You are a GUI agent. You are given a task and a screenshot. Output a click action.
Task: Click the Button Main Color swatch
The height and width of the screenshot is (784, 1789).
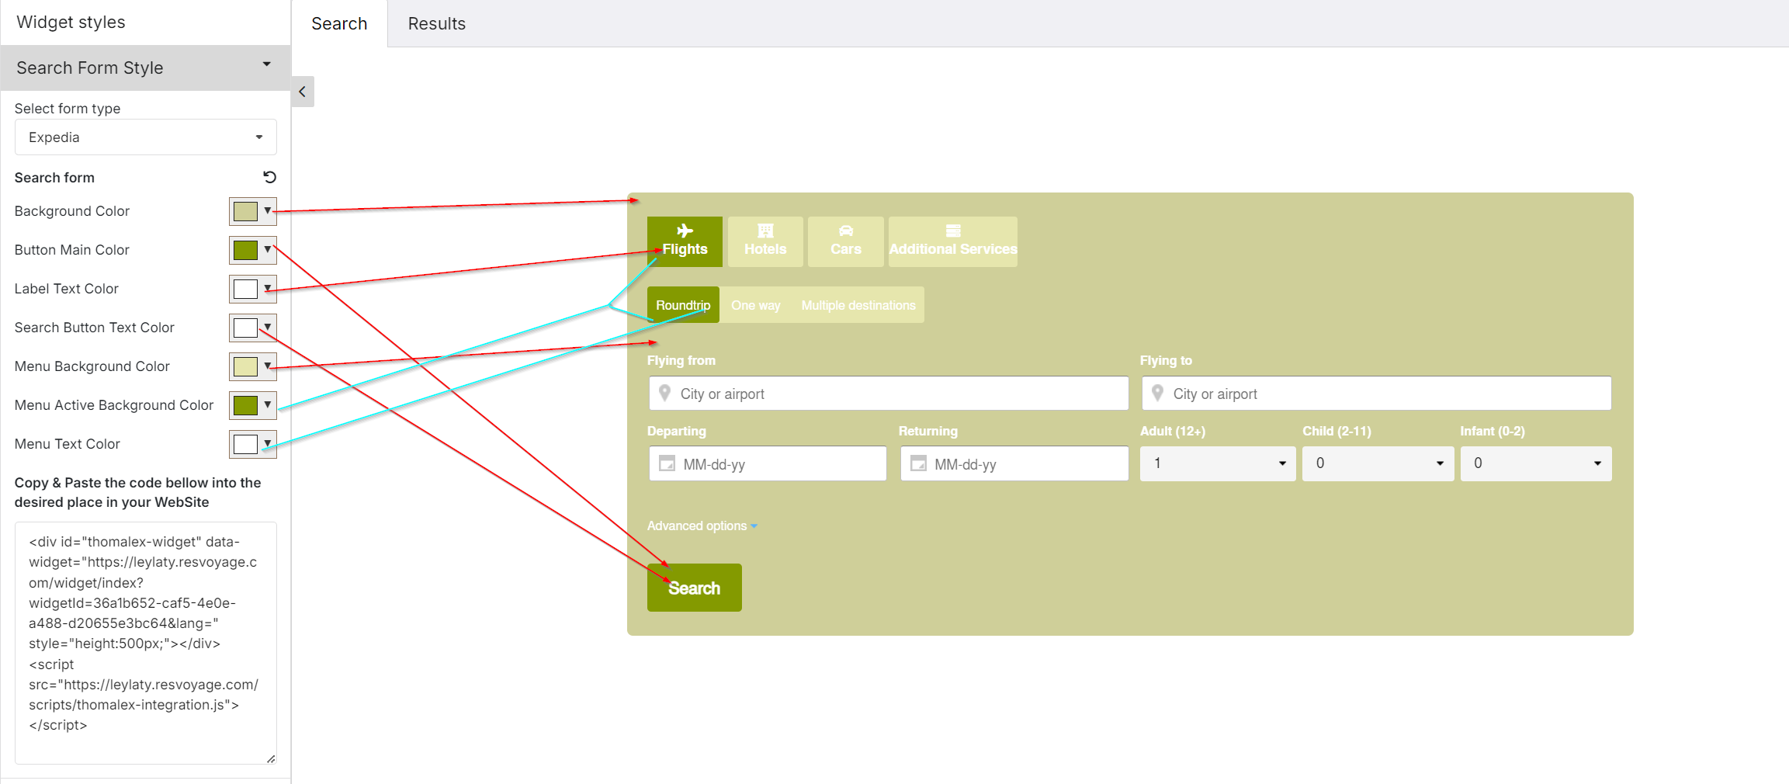coord(245,250)
